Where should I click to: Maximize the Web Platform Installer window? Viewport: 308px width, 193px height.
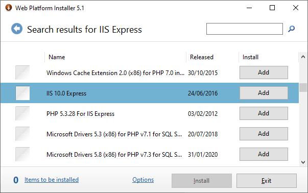[272, 8]
